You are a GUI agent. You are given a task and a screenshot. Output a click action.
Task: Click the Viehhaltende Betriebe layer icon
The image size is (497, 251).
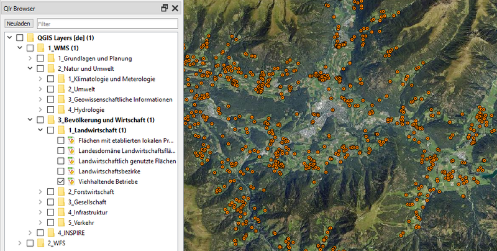click(70, 181)
